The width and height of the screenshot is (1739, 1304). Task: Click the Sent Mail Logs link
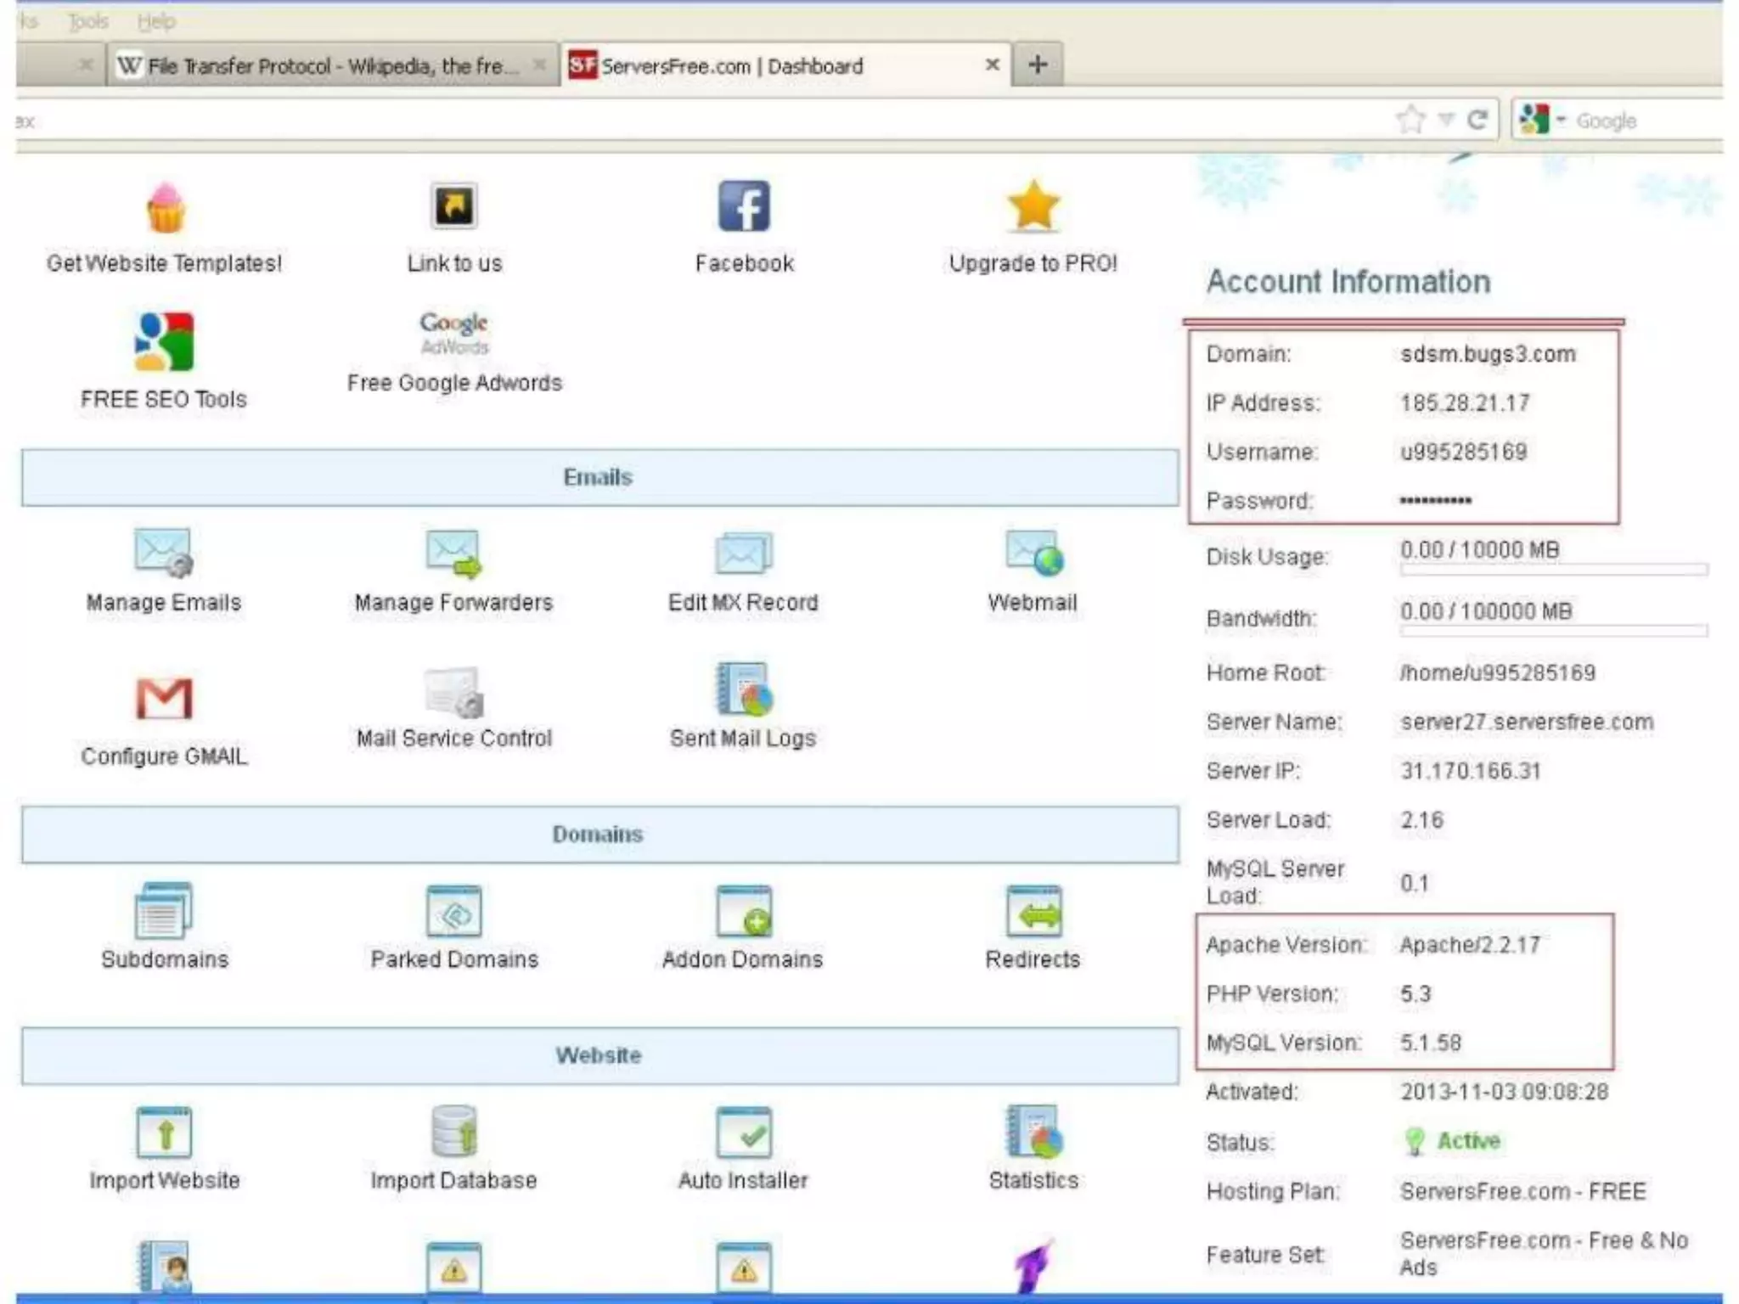[743, 738]
